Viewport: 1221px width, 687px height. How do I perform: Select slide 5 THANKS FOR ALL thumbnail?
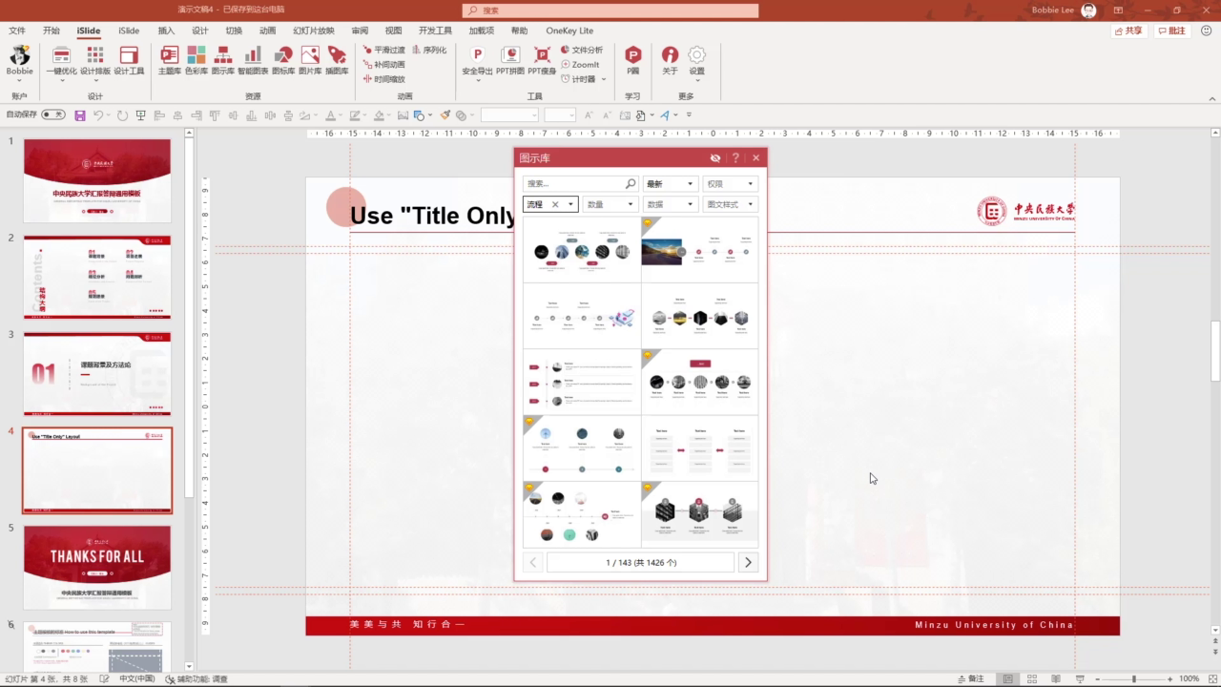pos(97,567)
